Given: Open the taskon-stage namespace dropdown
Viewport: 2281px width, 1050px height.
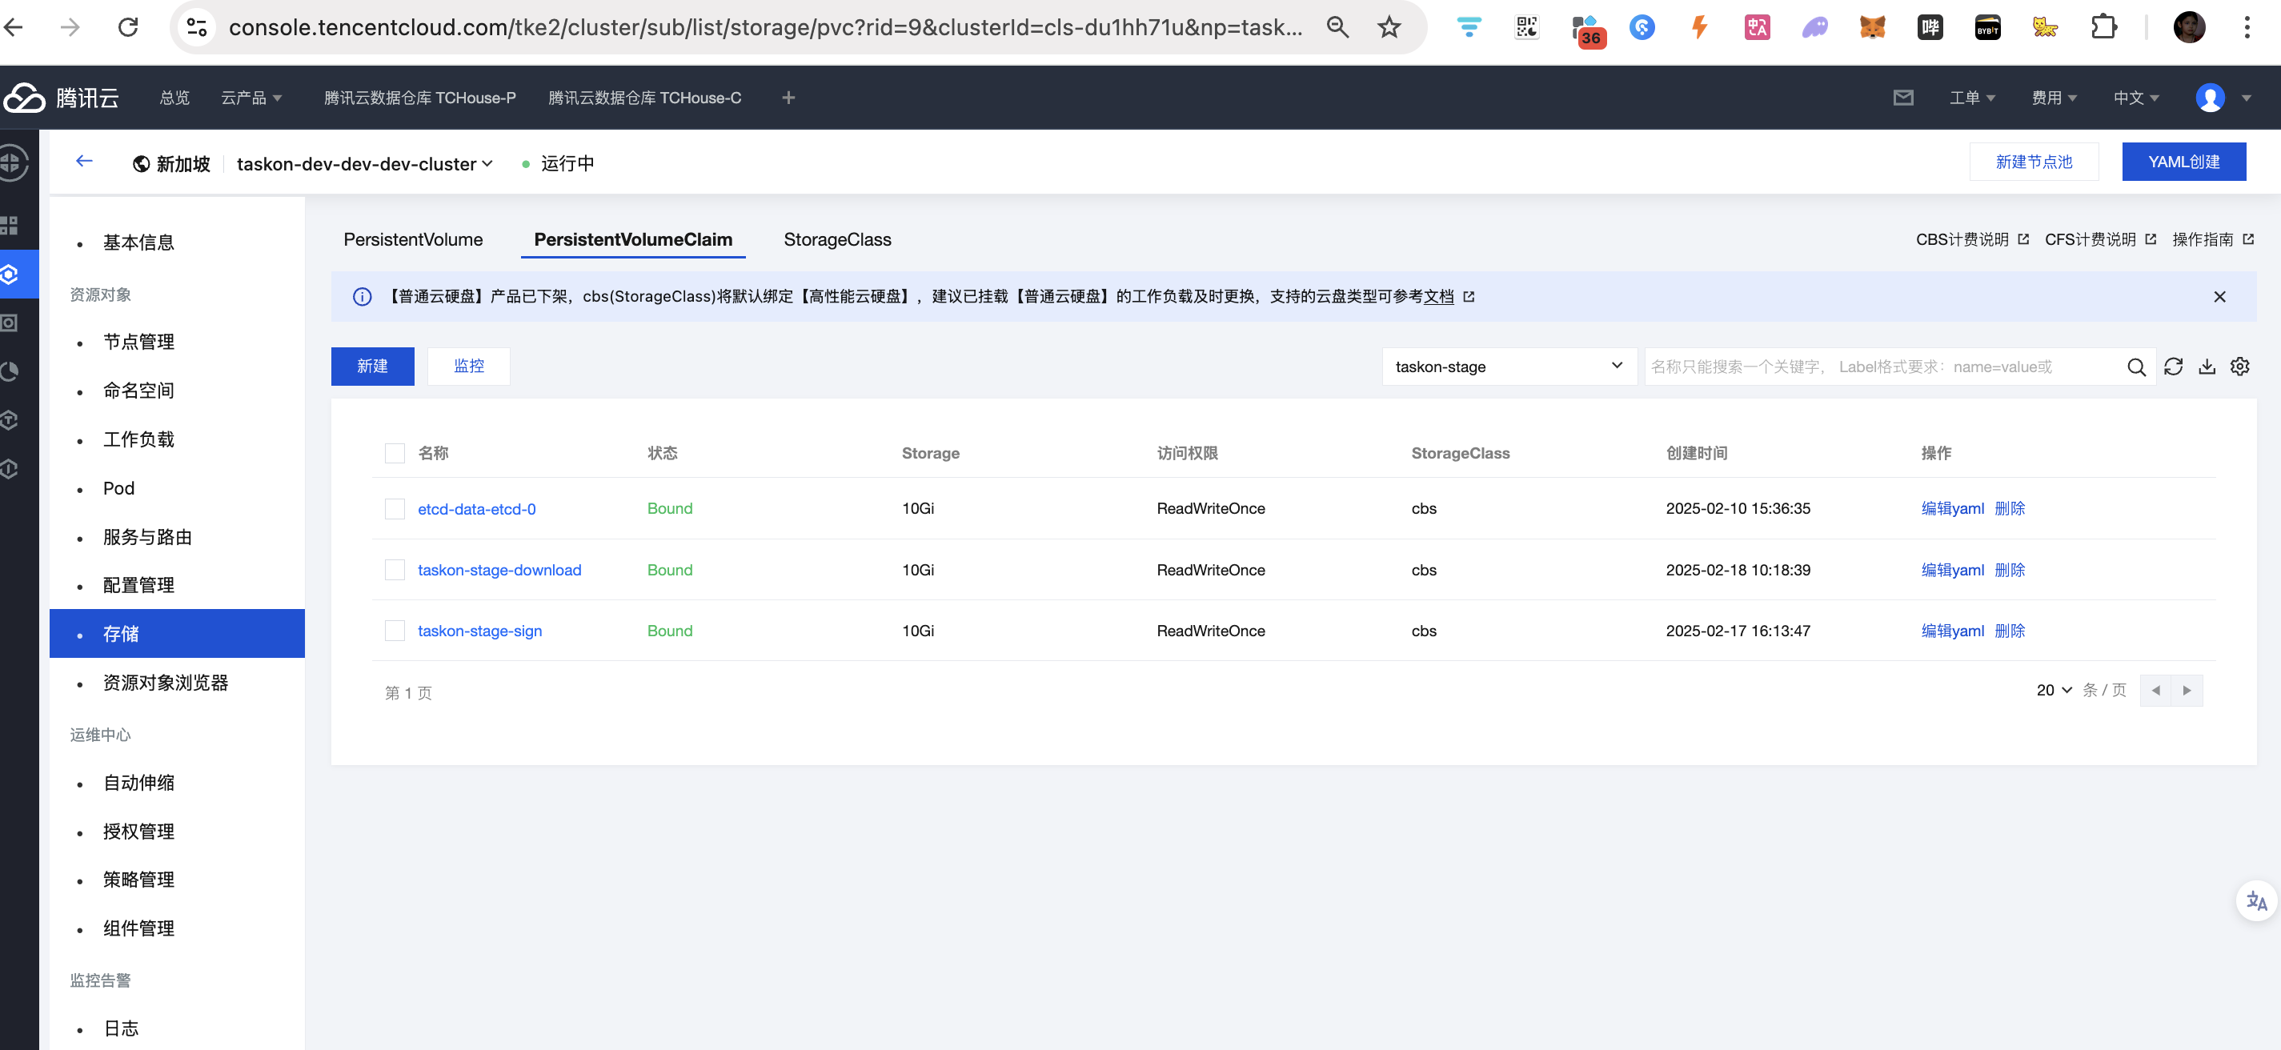Looking at the screenshot, I should (1508, 367).
